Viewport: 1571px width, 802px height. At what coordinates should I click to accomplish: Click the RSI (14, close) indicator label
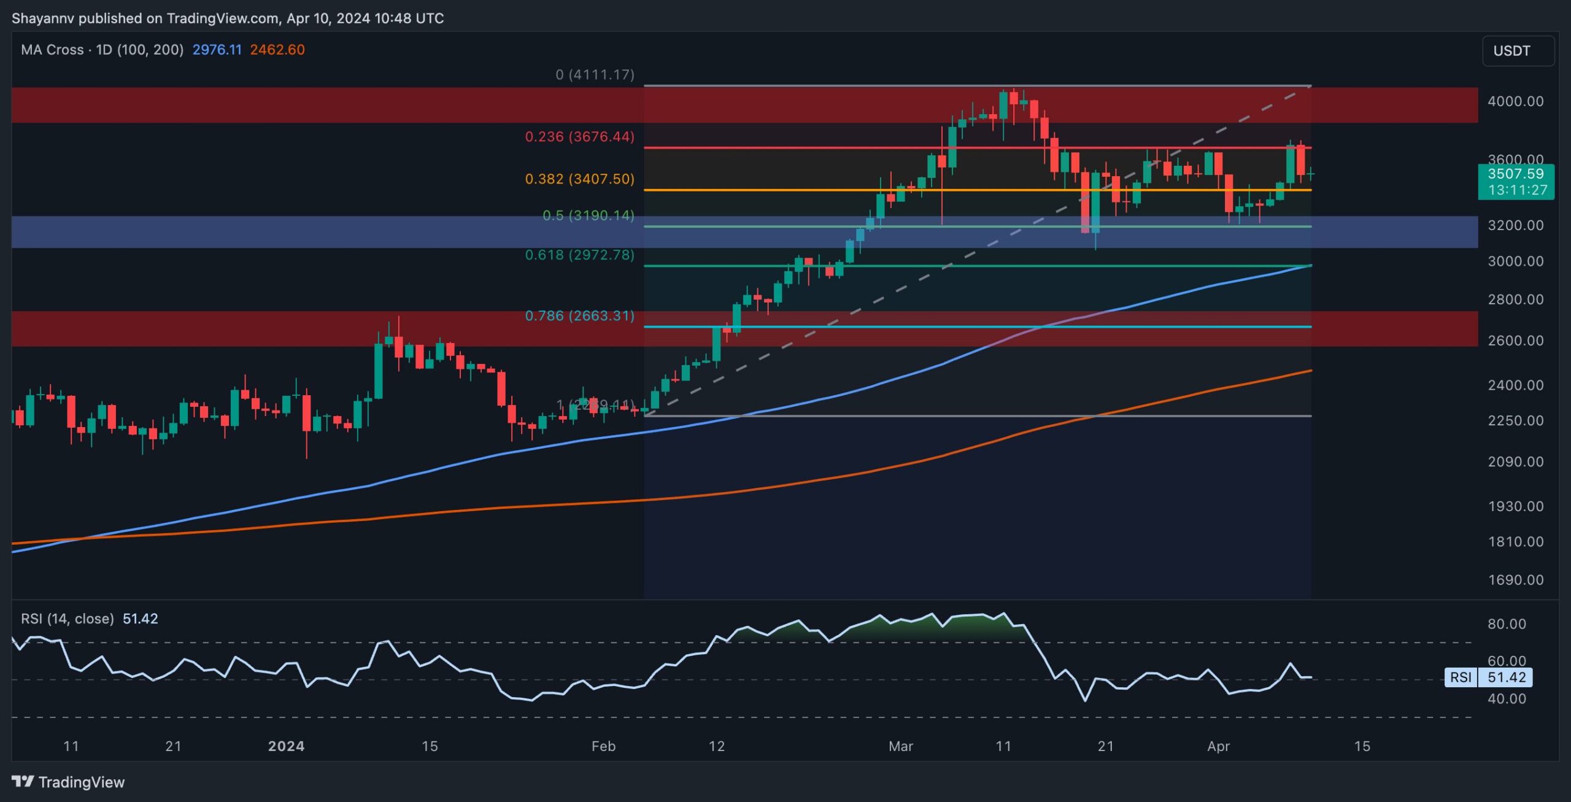tap(68, 619)
